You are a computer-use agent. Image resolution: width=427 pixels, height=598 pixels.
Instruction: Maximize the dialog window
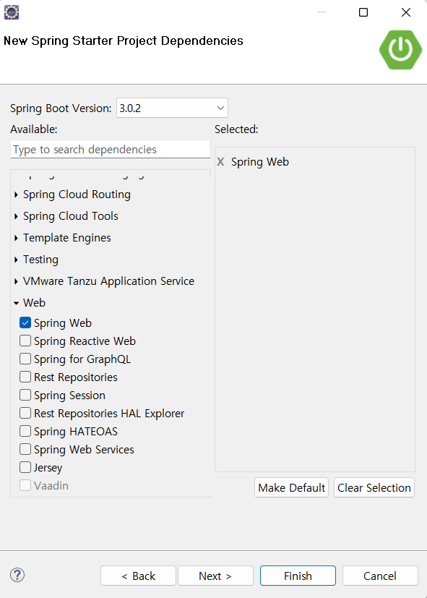363,12
